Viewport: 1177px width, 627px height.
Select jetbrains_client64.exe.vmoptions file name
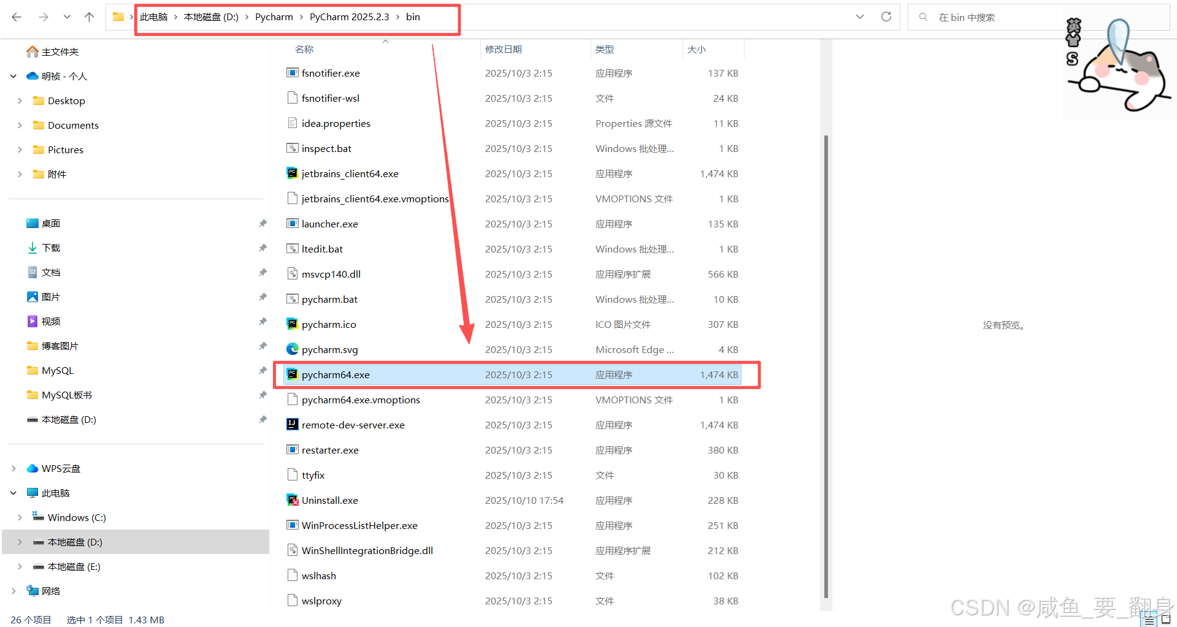[x=375, y=199]
